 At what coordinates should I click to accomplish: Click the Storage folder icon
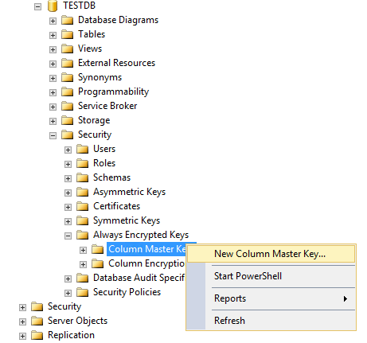[x=67, y=120]
